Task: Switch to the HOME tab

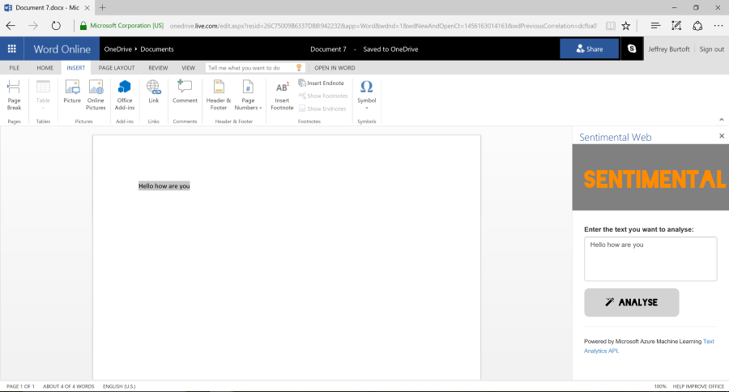Action: coord(45,68)
